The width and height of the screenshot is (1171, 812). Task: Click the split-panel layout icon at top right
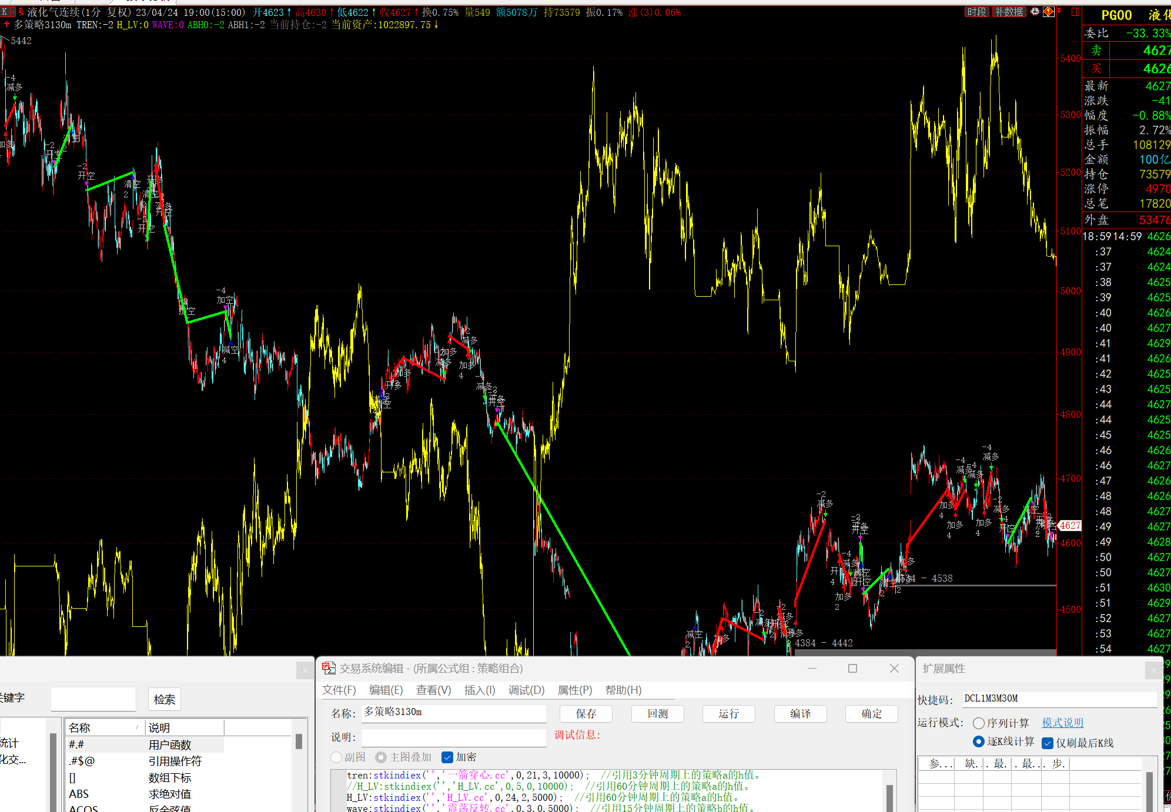pos(1075,12)
